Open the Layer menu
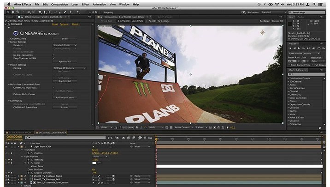This screenshot has height=187, width=330. 75,4
